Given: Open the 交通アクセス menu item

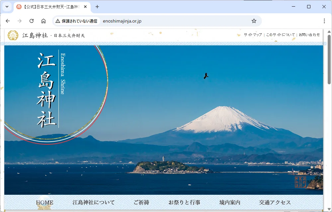Looking at the screenshot, I should click(275, 202).
